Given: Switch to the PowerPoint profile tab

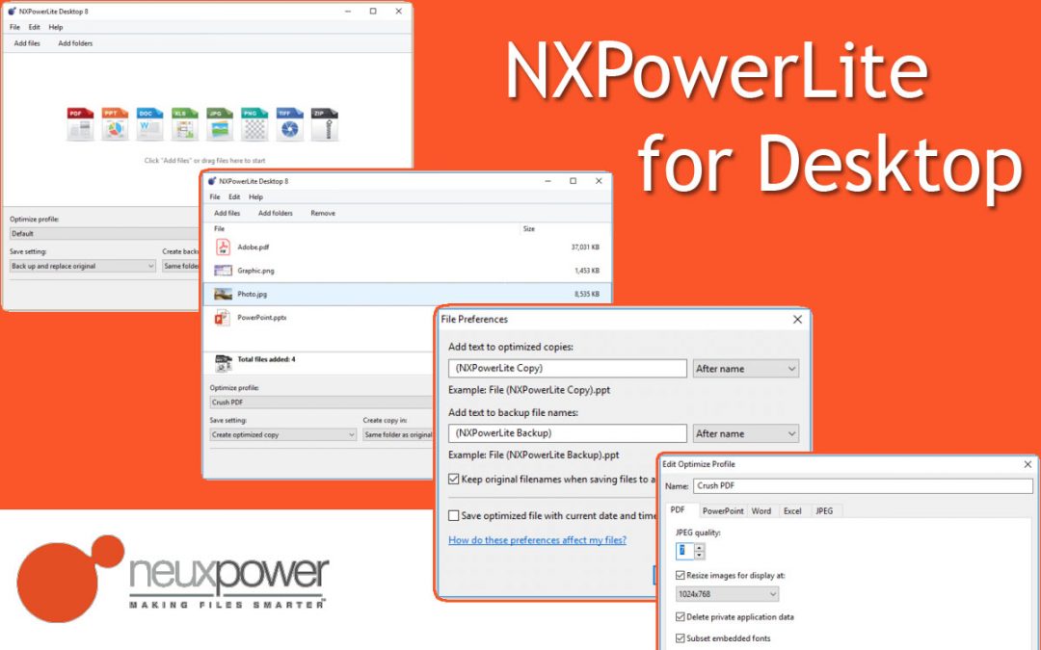Looking at the screenshot, I should click(x=723, y=511).
